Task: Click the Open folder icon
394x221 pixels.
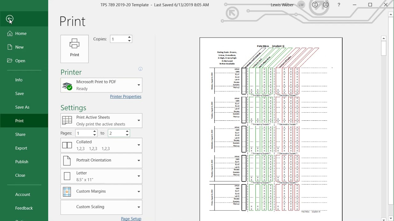Action: click(x=10, y=61)
